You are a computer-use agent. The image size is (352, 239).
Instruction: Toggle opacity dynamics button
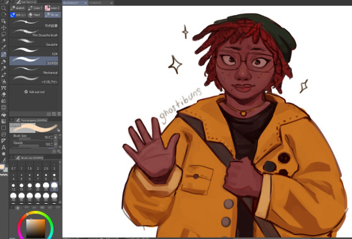pyautogui.click(x=55, y=144)
